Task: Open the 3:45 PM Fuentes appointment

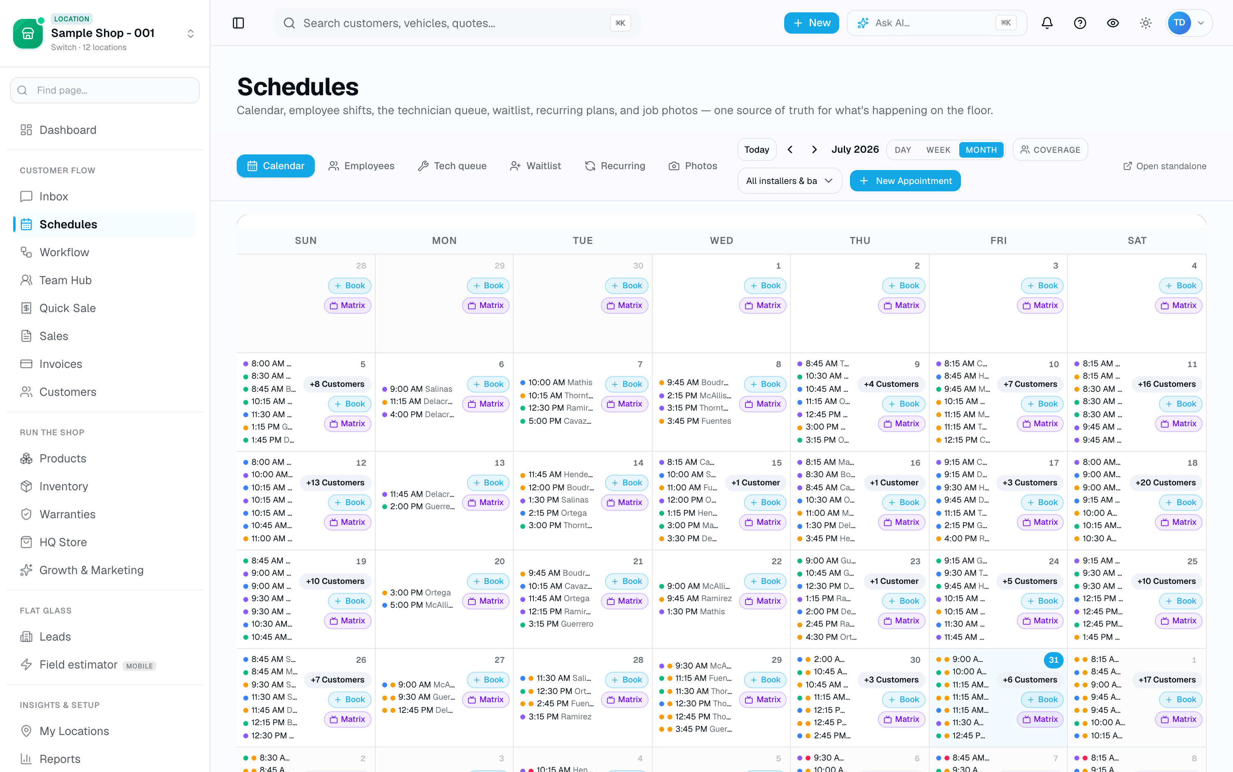Action: click(x=695, y=421)
